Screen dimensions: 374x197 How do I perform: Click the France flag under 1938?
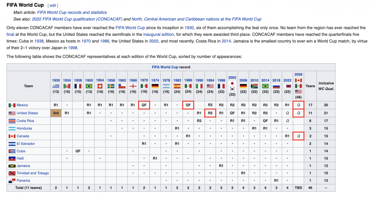click(78, 86)
